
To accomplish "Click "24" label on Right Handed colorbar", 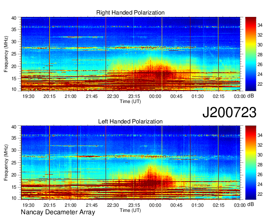I will coord(260,74).
